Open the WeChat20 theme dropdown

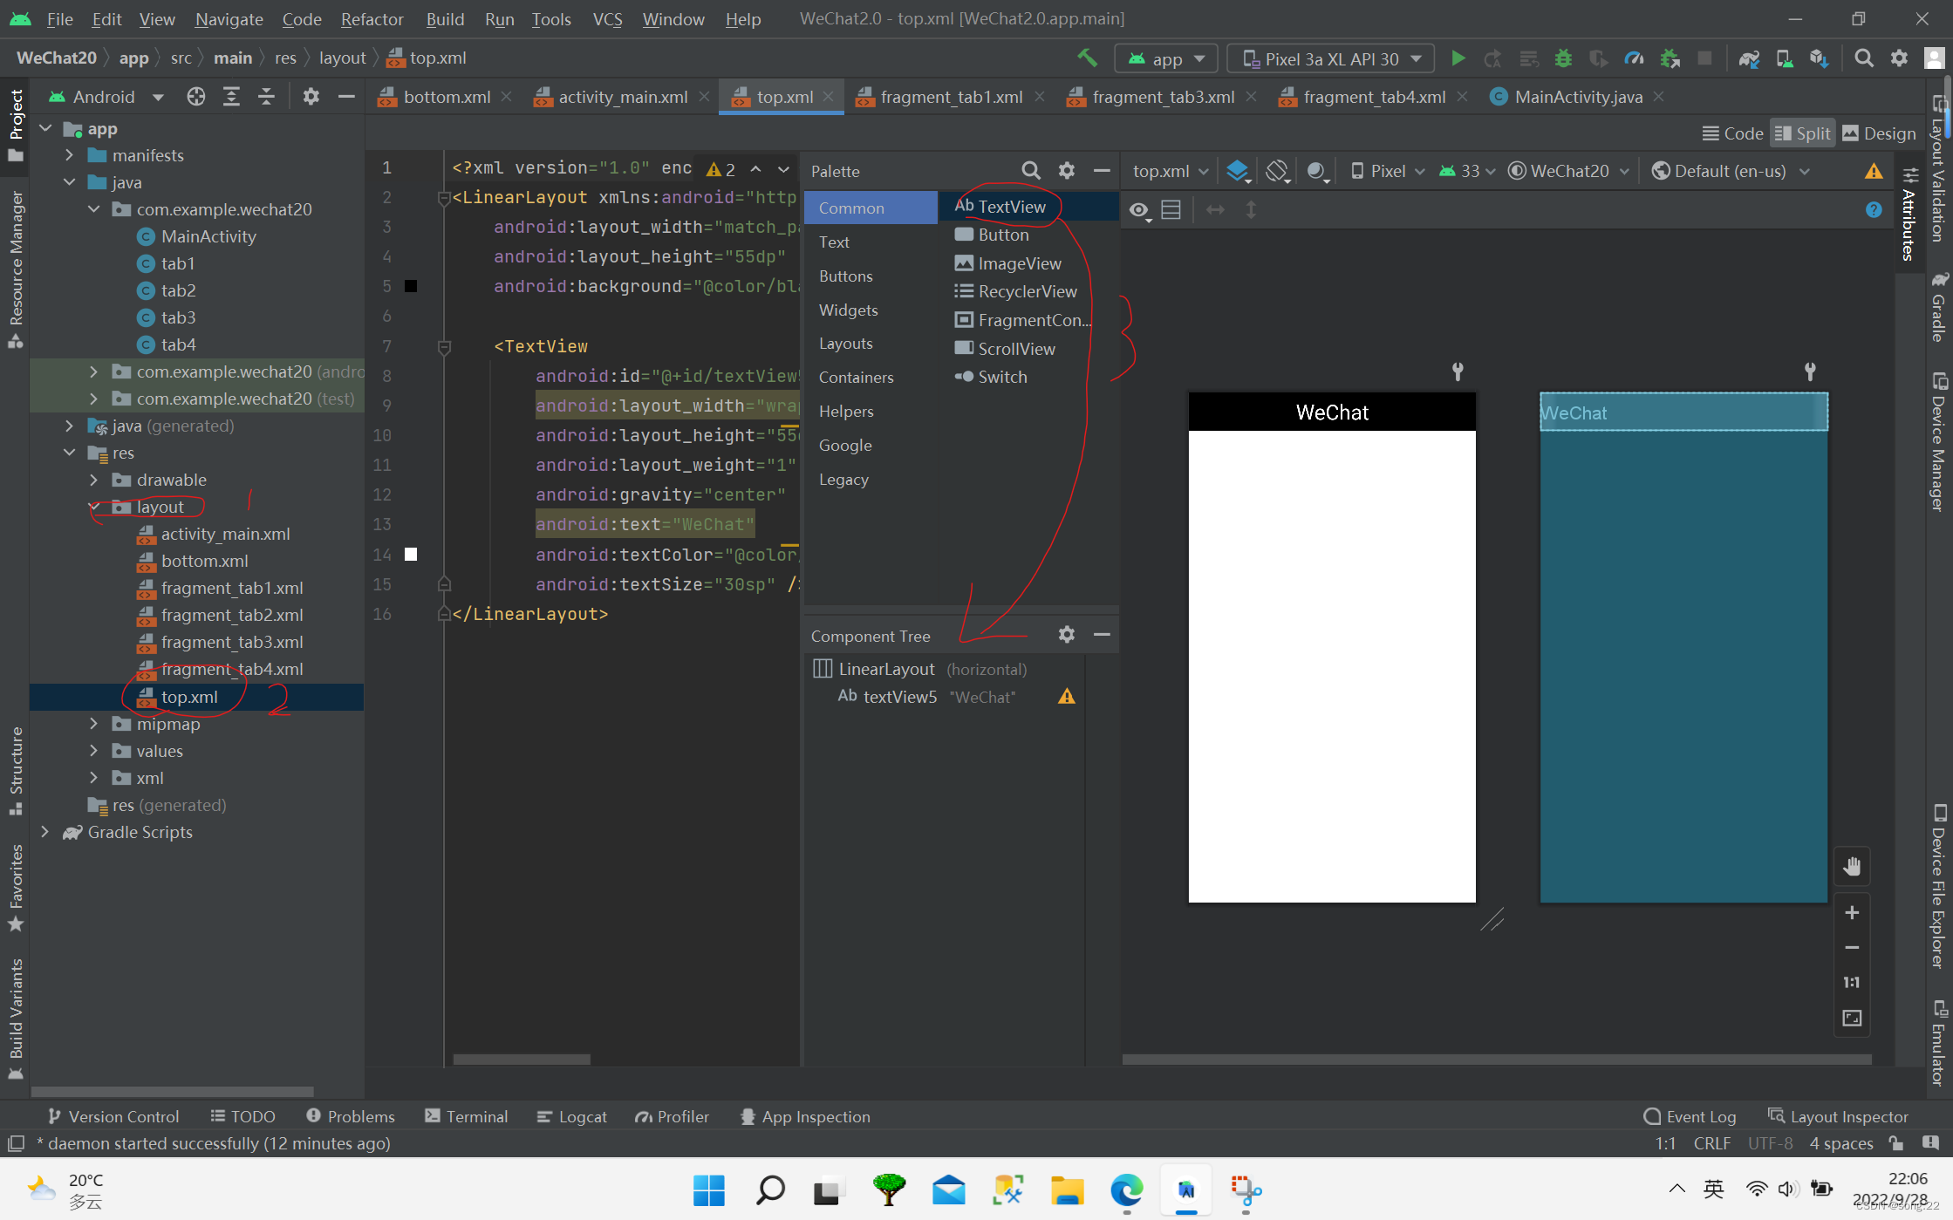[1568, 171]
